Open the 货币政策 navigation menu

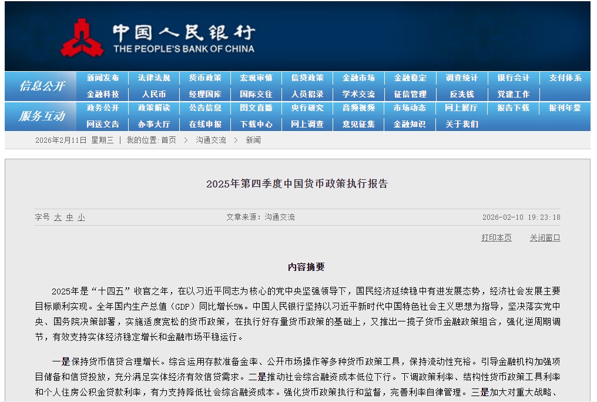pos(206,77)
